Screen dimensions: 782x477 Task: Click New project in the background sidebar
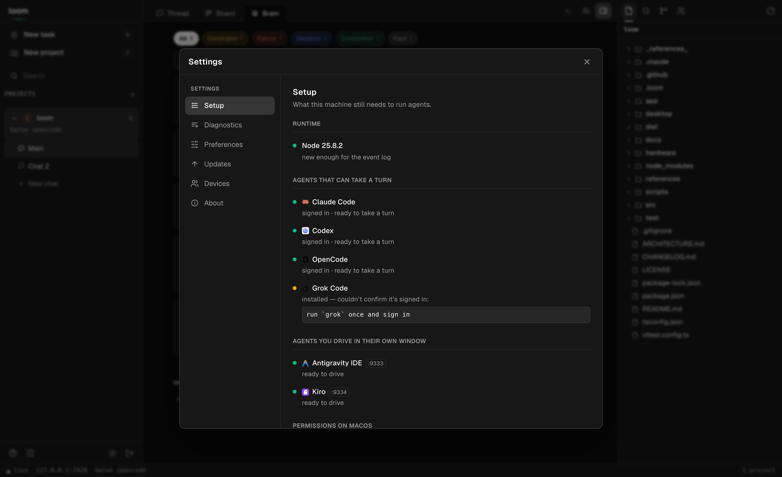pos(71,53)
